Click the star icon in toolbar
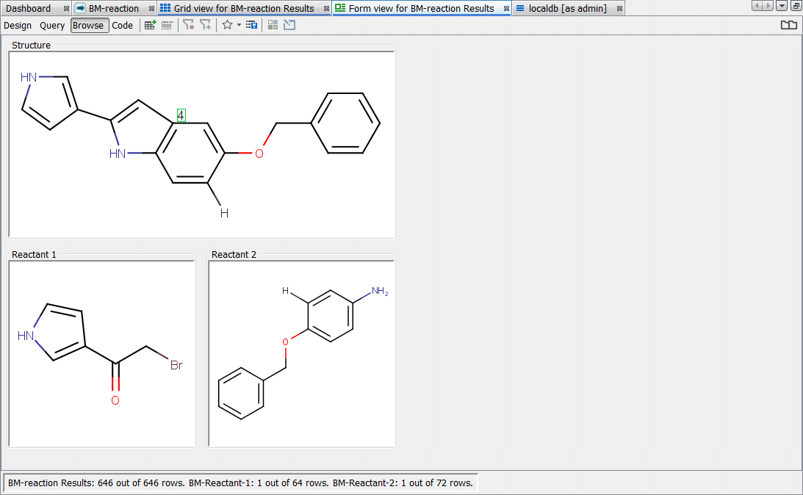The height and width of the screenshot is (495, 803). click(x=228, y=25)
